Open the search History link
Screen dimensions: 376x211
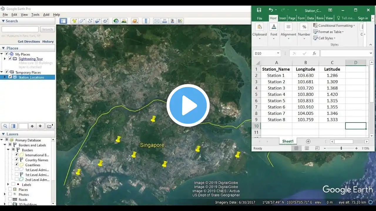pyautogui.click(x=48, y=42)
